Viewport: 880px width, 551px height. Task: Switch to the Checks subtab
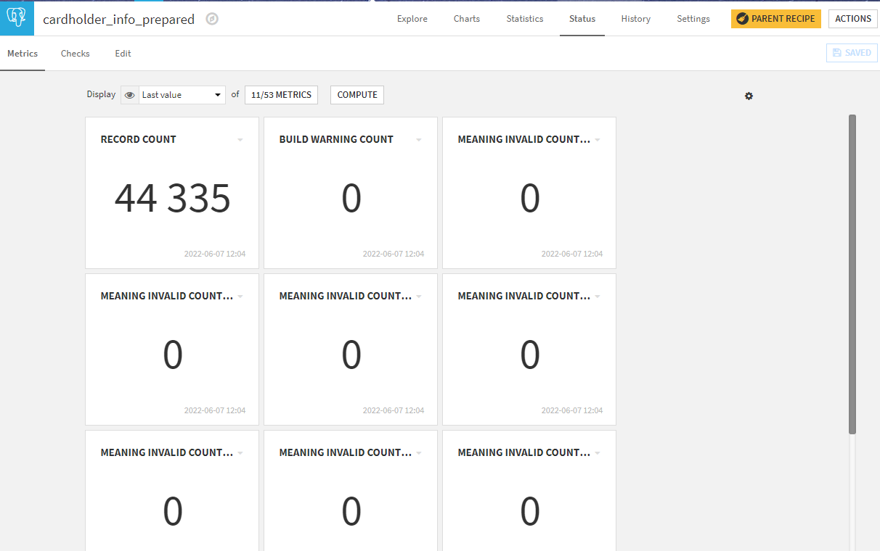[x=75, y=53]
